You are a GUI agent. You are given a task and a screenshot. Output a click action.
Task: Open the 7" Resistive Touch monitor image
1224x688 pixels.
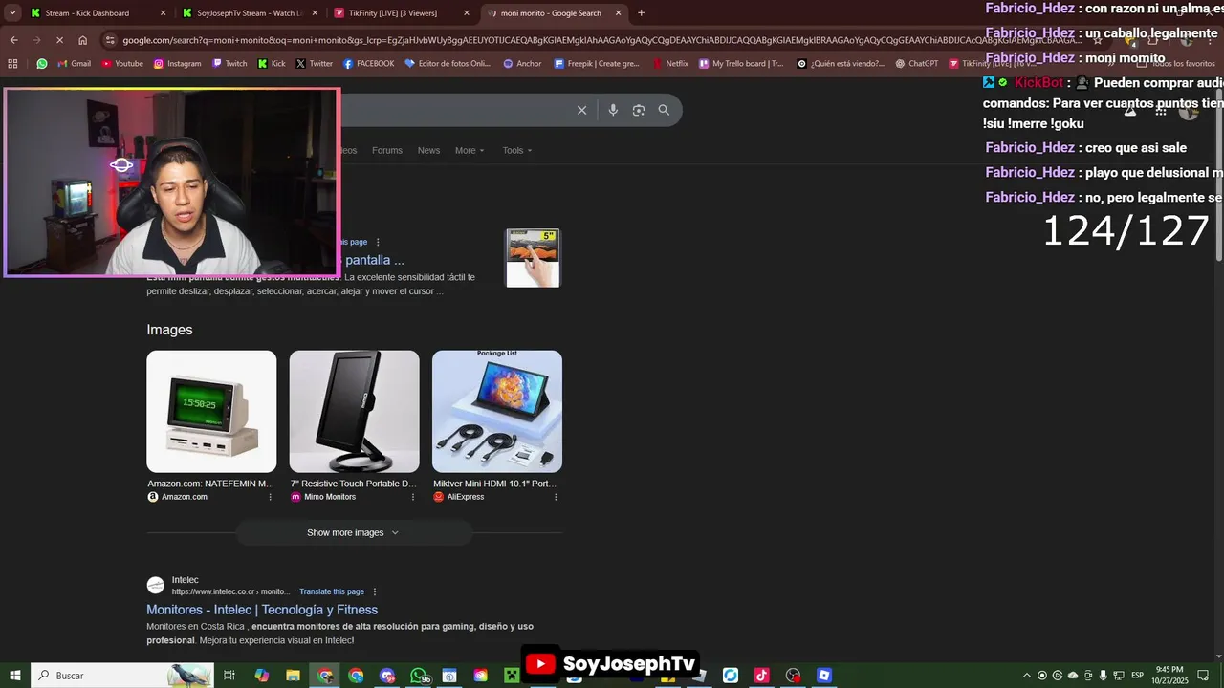(x=354, y=411)
